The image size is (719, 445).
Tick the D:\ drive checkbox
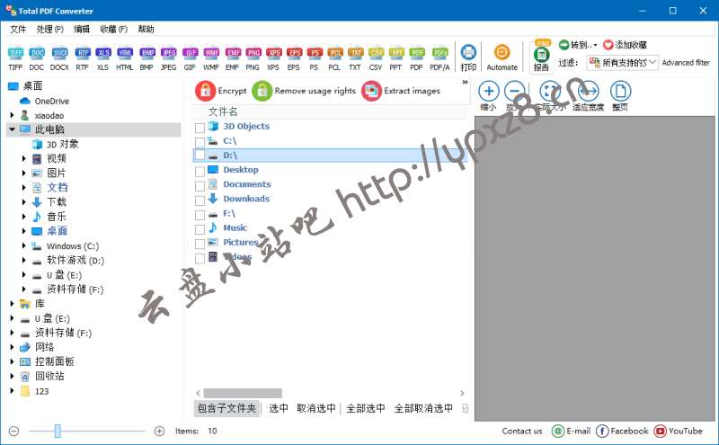(200, 156)
